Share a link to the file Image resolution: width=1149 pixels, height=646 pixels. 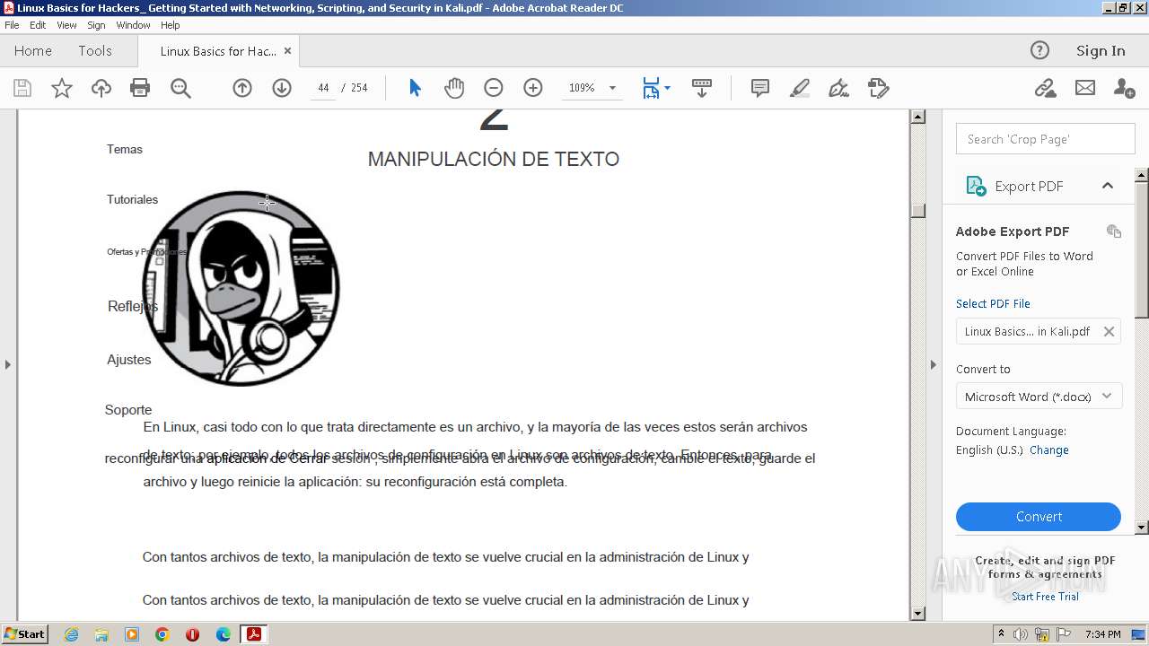tap(1045, 88)
